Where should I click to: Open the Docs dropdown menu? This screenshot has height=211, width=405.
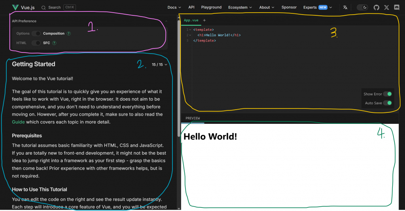pyautogui.click(x=174, y=7)
